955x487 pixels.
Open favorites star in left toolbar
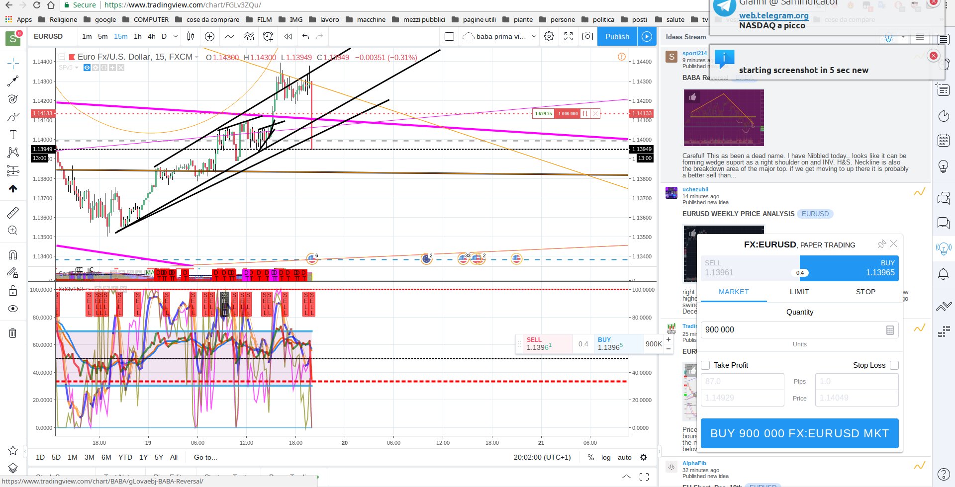click(13, 451)
